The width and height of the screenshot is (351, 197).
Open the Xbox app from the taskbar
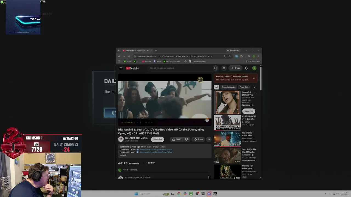191,194
